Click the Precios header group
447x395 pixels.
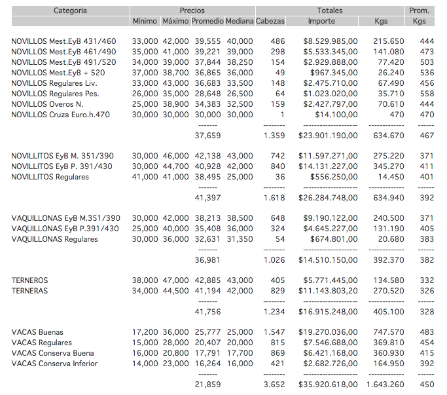(x=191, y=10)
